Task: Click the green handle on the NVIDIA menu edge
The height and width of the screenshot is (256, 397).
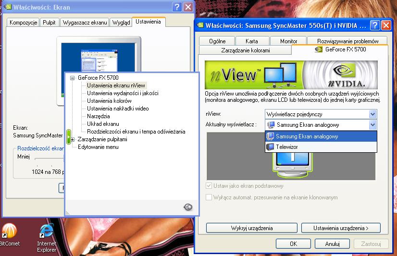Action: 69,135
